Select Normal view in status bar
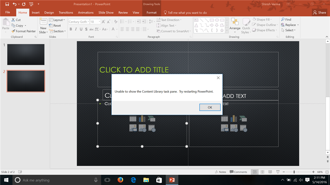This screenshot has height=185, width=330. point(255,172)
